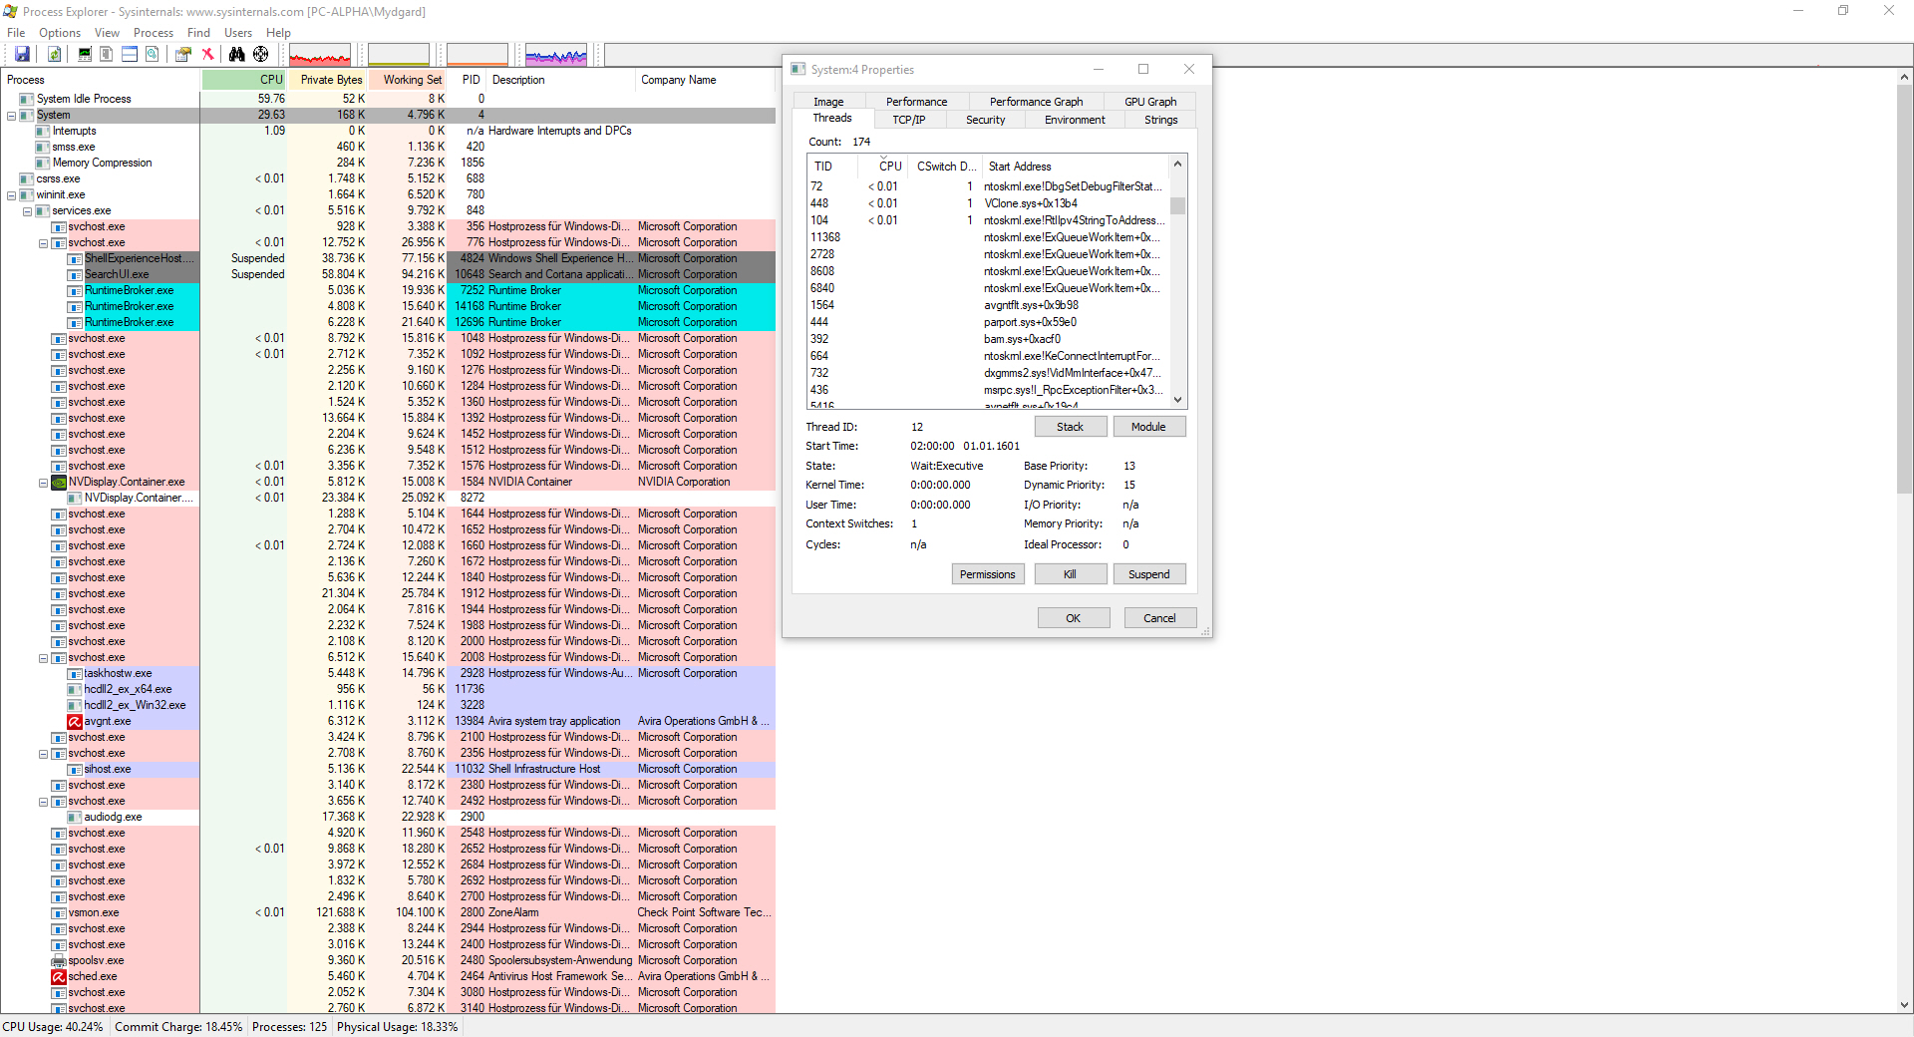Image resolution: width=1914 pixels, height=1037 pixels.
Task: Open the Strings tab
Action: pyautogui.click(x=1160, y=120)
